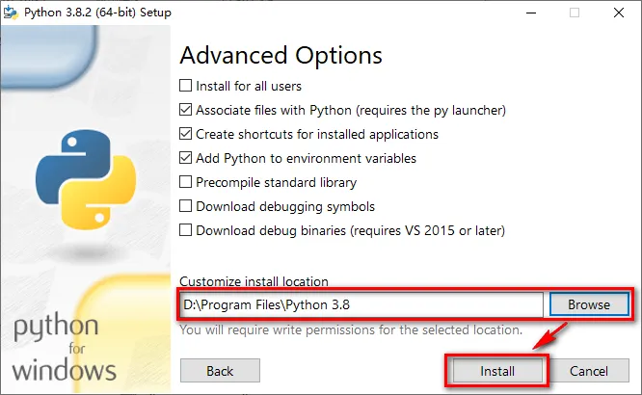Enable Download debugging symbols checkbox
The image size is (642, 395).
(x=185, y=206)
